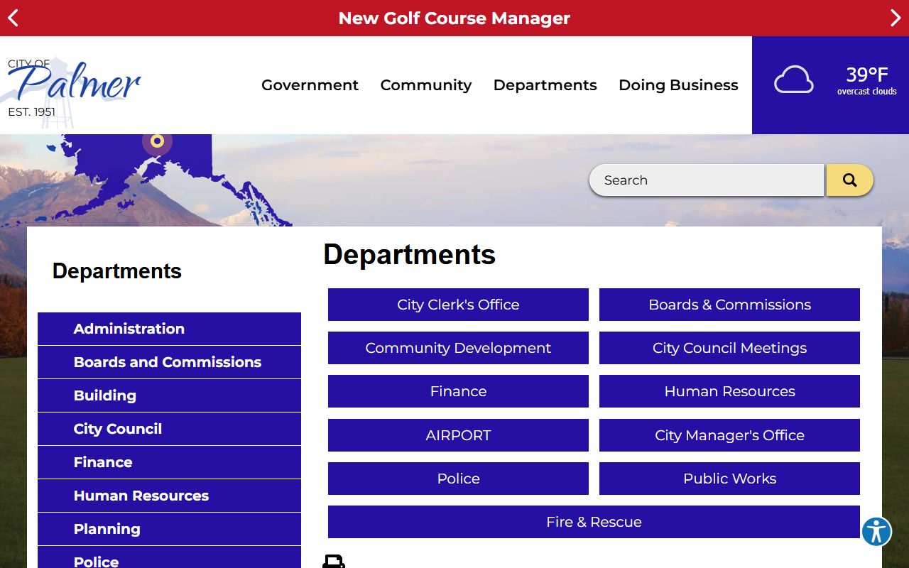Select Boards and Commissions in sidebar

pyautogui.click(x=169, y=362)
